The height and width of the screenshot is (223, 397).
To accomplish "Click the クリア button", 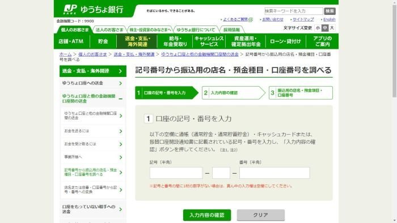I will (x=261, y=215).
